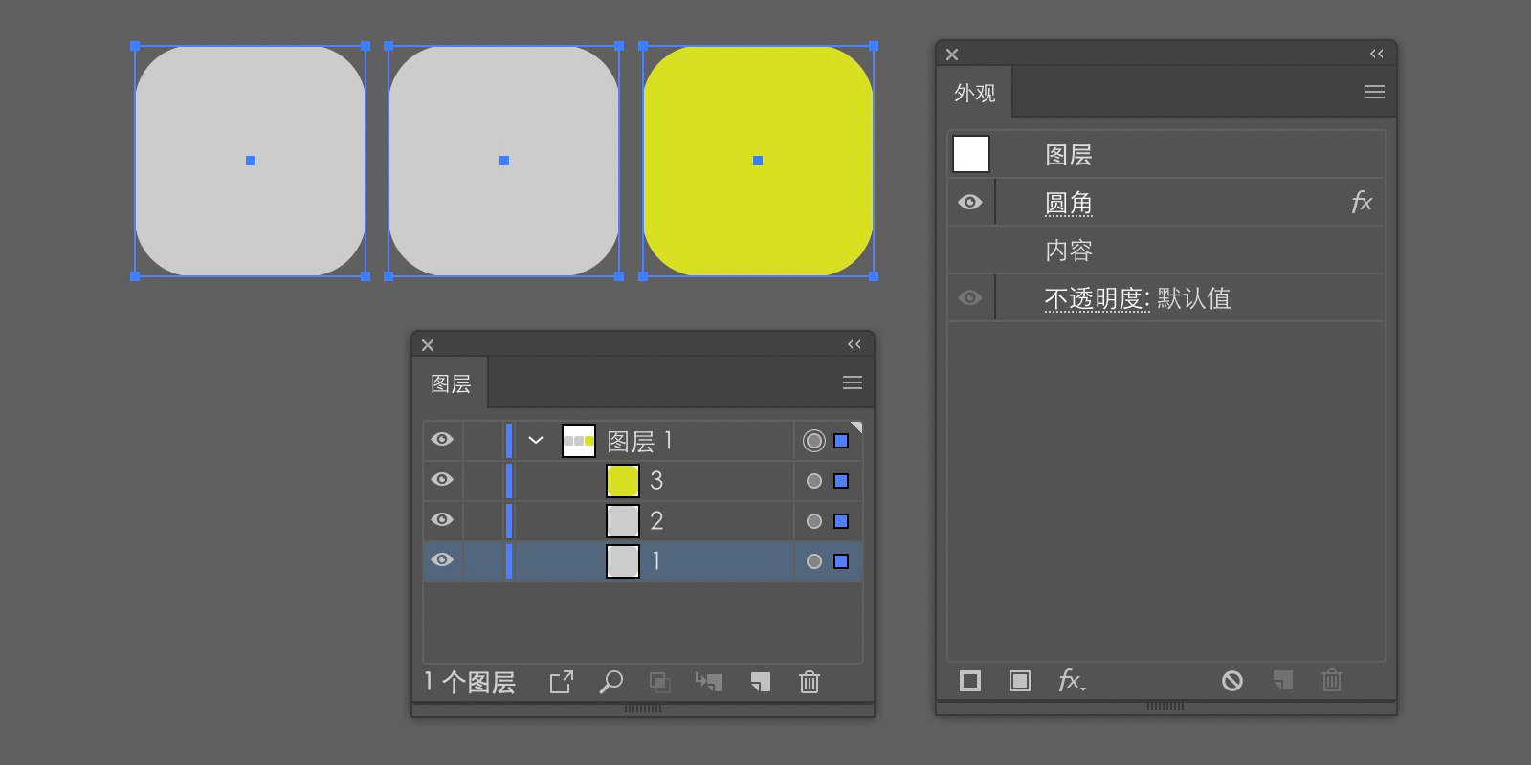
Task: Click the delete layer trash icon
Action: pyautogui.click(x=810, y=682)
